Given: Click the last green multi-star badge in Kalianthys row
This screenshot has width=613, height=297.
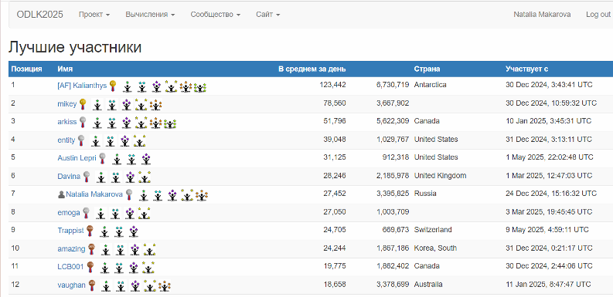Looking at the screenshot, I should [x=199, y=86].
